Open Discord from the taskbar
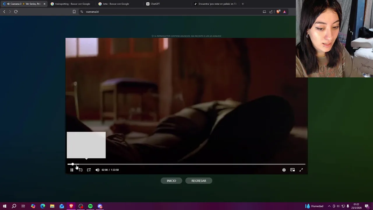 tap(100, 206)
